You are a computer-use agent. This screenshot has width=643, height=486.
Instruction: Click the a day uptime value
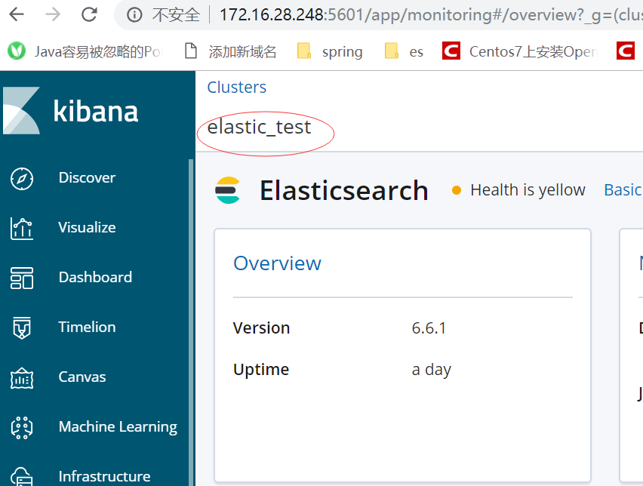click(x=432, y=370)
